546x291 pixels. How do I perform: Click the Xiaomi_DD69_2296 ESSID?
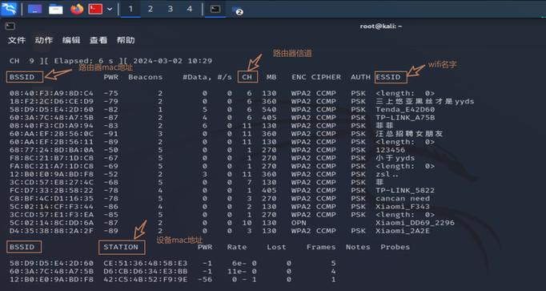tap(415, 223)
